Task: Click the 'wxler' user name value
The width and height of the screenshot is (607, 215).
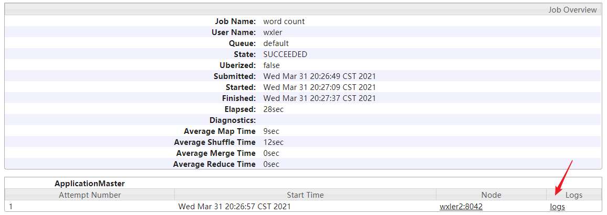Action: click(x=273, y=32)
